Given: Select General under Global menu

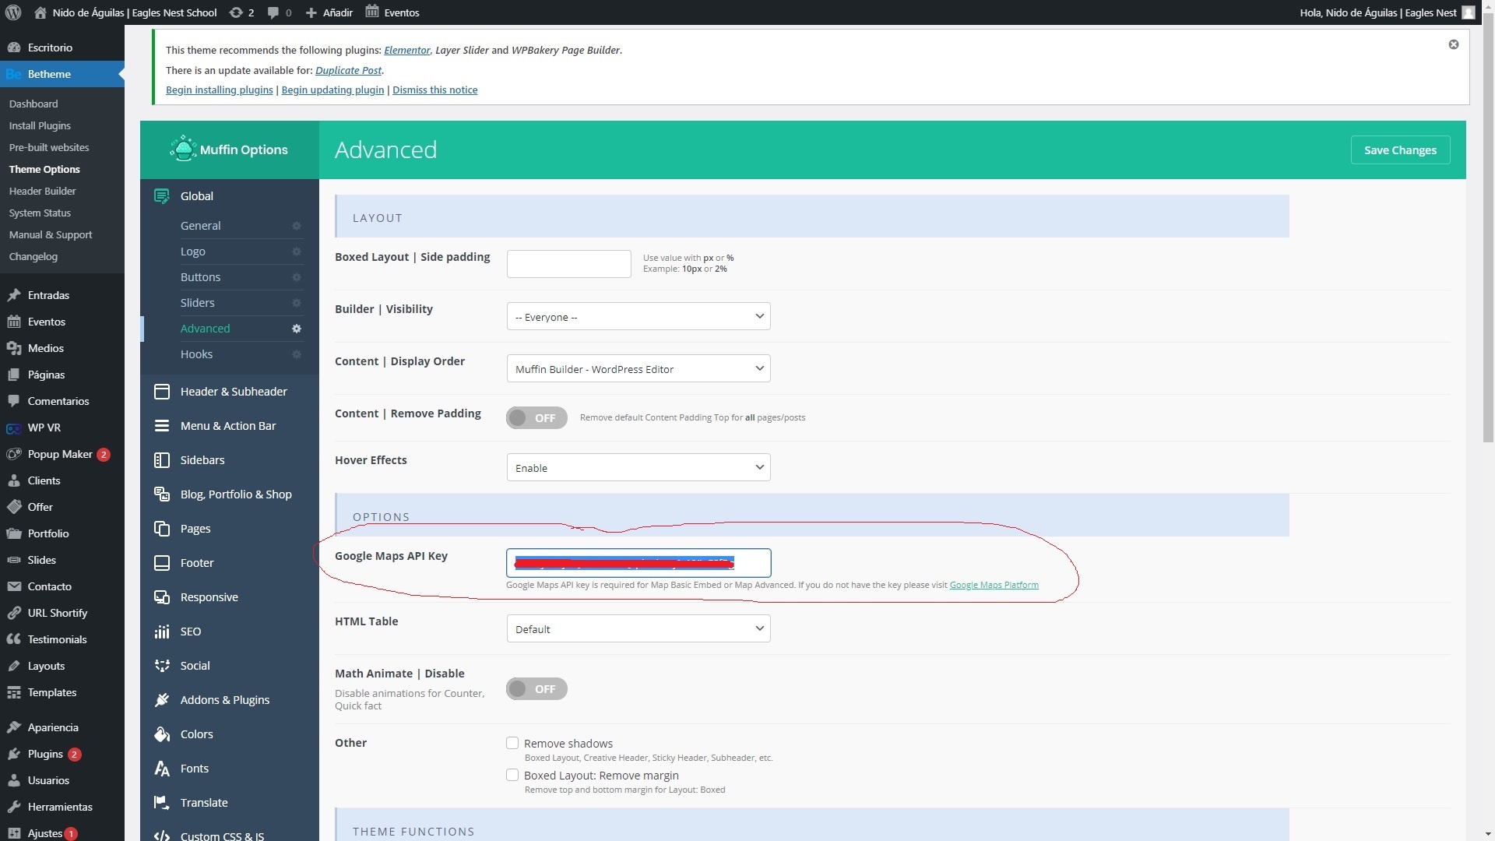Looking at the screenshot, I should point(201,226).
